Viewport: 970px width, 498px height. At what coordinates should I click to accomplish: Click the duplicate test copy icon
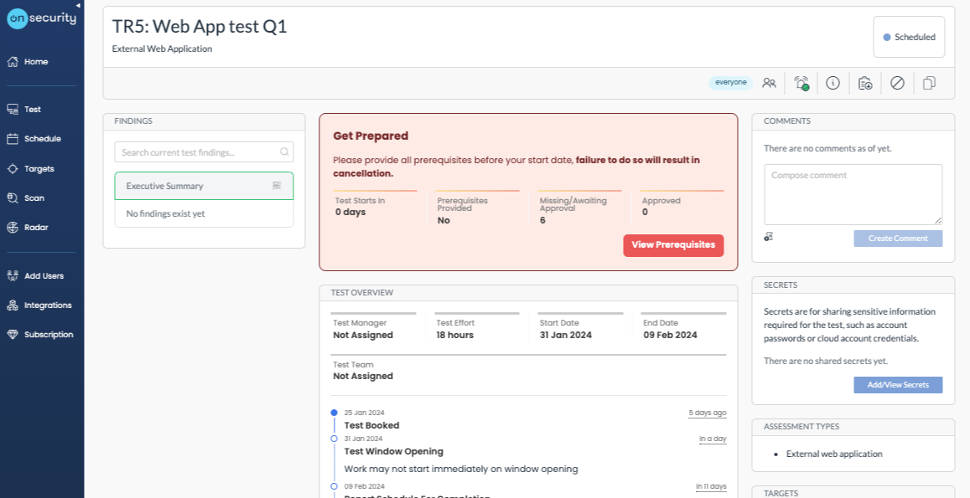(929, 83)
